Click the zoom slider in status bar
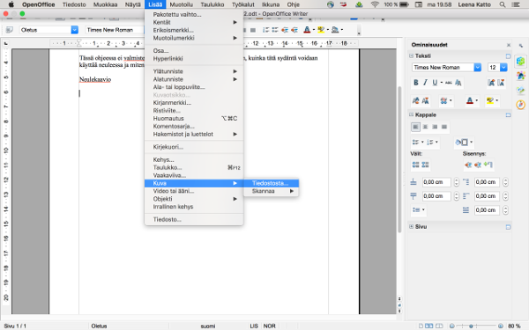The height and width of the screenshot is (330, 529). pyautogui.click(x=476, y=326)
